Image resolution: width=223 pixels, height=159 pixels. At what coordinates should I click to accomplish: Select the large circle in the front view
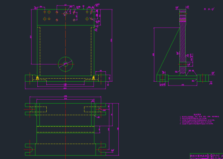click(66, 64)
